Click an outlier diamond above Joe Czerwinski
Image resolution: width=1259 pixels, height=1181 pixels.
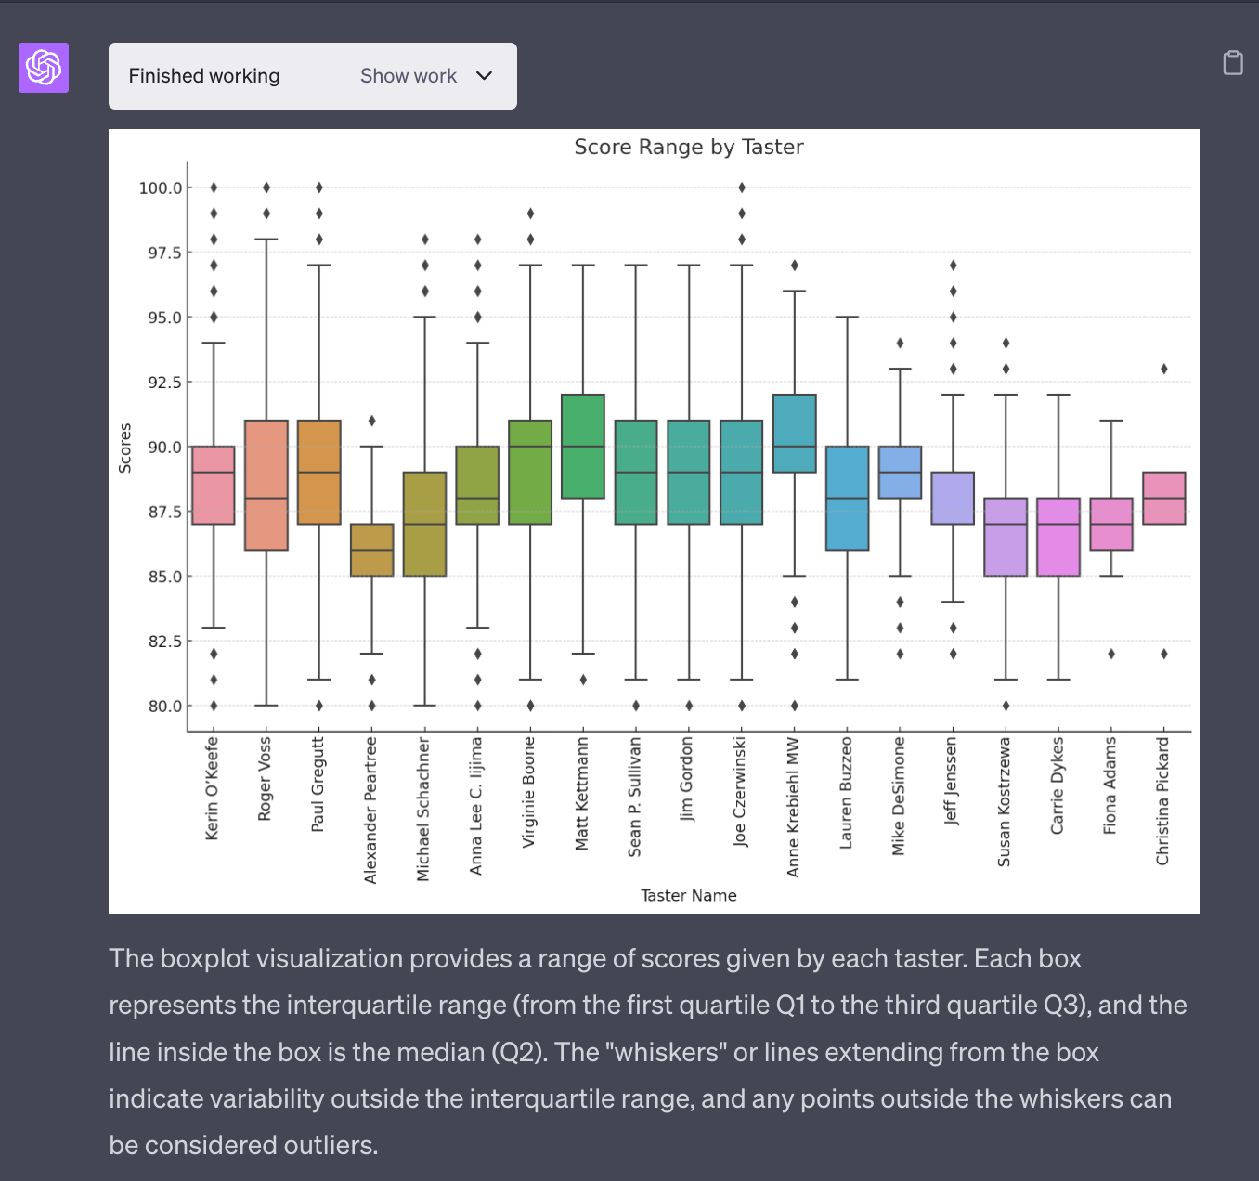point(742,188)
